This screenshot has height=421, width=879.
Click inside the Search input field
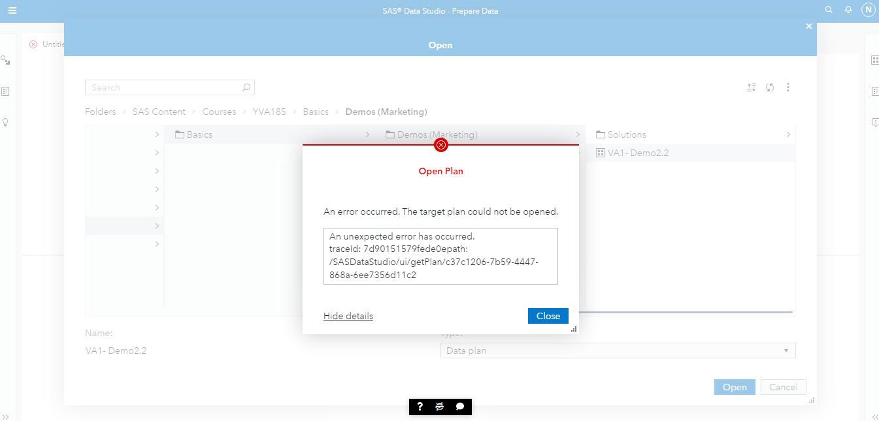[x=163, y=87]
